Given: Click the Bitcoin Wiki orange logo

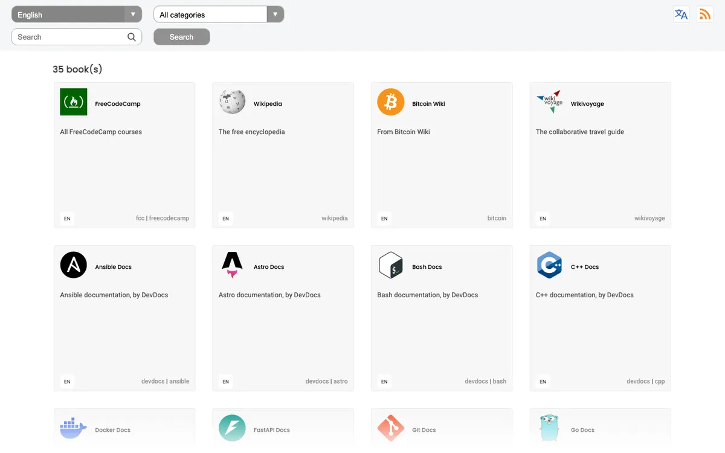Looking at the screenshot, I should click(391, 102).
